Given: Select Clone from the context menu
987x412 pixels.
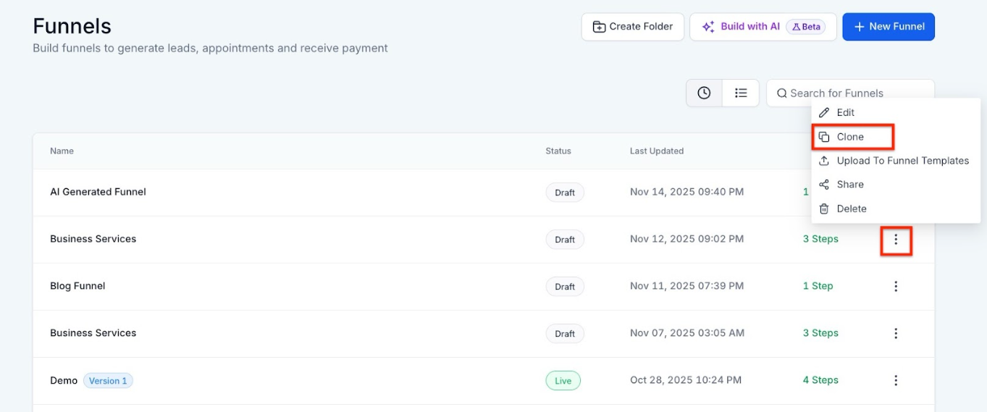Looking at the screenshot, I should 849,137.
